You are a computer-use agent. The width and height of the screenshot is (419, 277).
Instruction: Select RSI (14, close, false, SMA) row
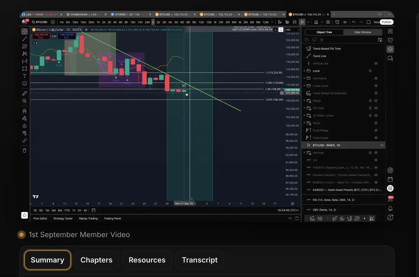click(344, 200)
